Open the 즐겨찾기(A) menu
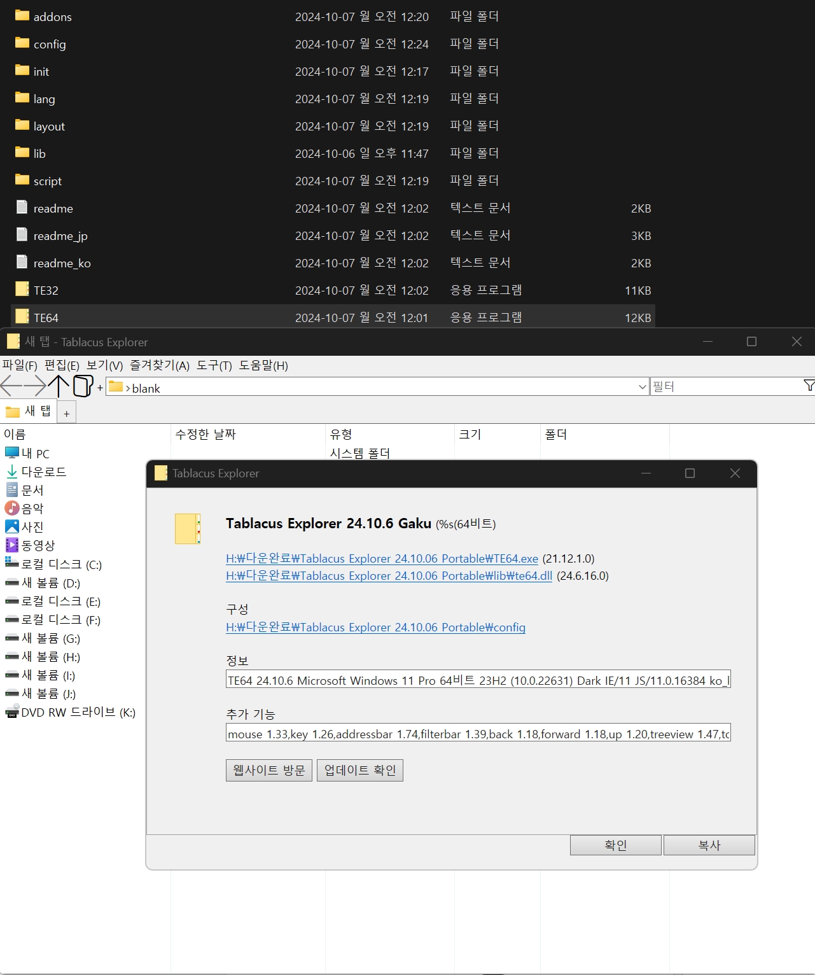Screen dimensions: 815x975 (160, 365)
